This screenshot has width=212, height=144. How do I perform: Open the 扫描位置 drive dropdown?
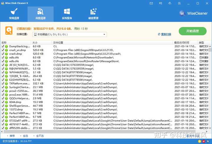coord(69,34)
